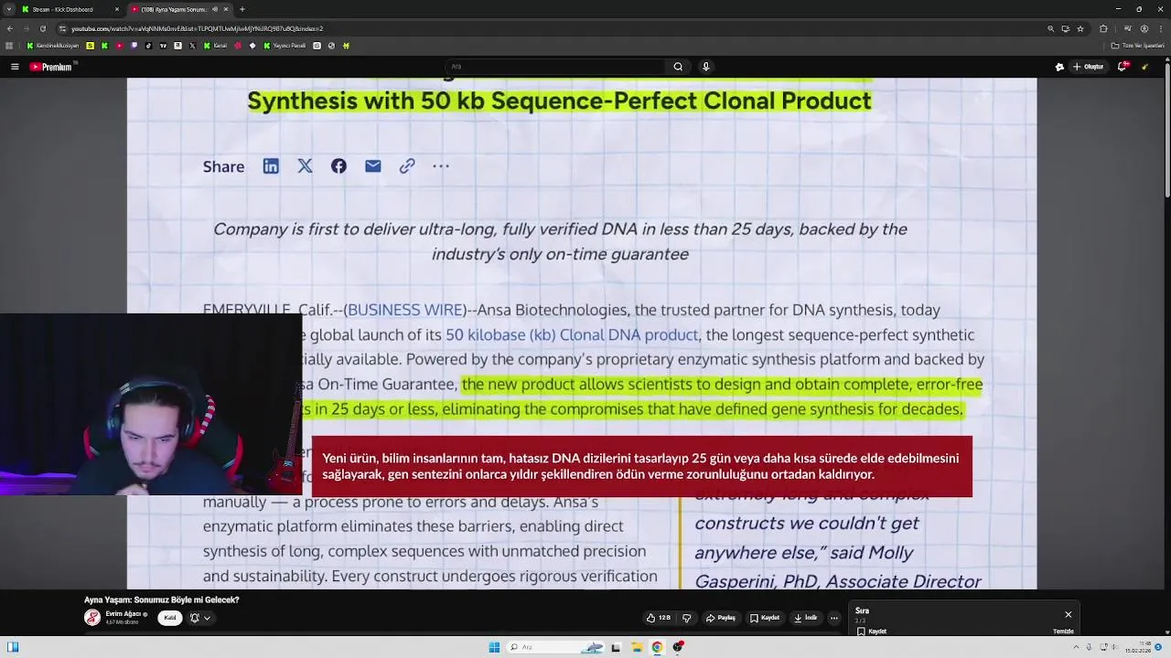Open the TikTok bookmark icon
The width and height of the screenshot is (1171, 658).
click(x=148, y=46)
